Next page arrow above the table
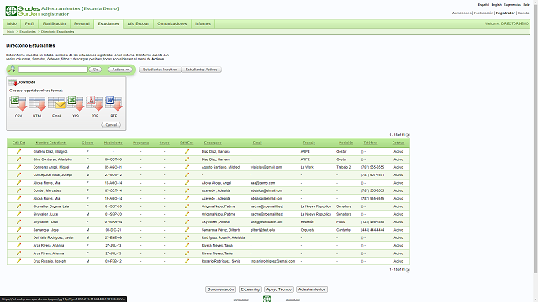The image size is (538, 302). click(408, 135)
